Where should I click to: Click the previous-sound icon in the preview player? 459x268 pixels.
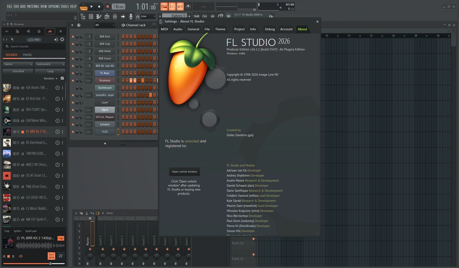point(5,256)
